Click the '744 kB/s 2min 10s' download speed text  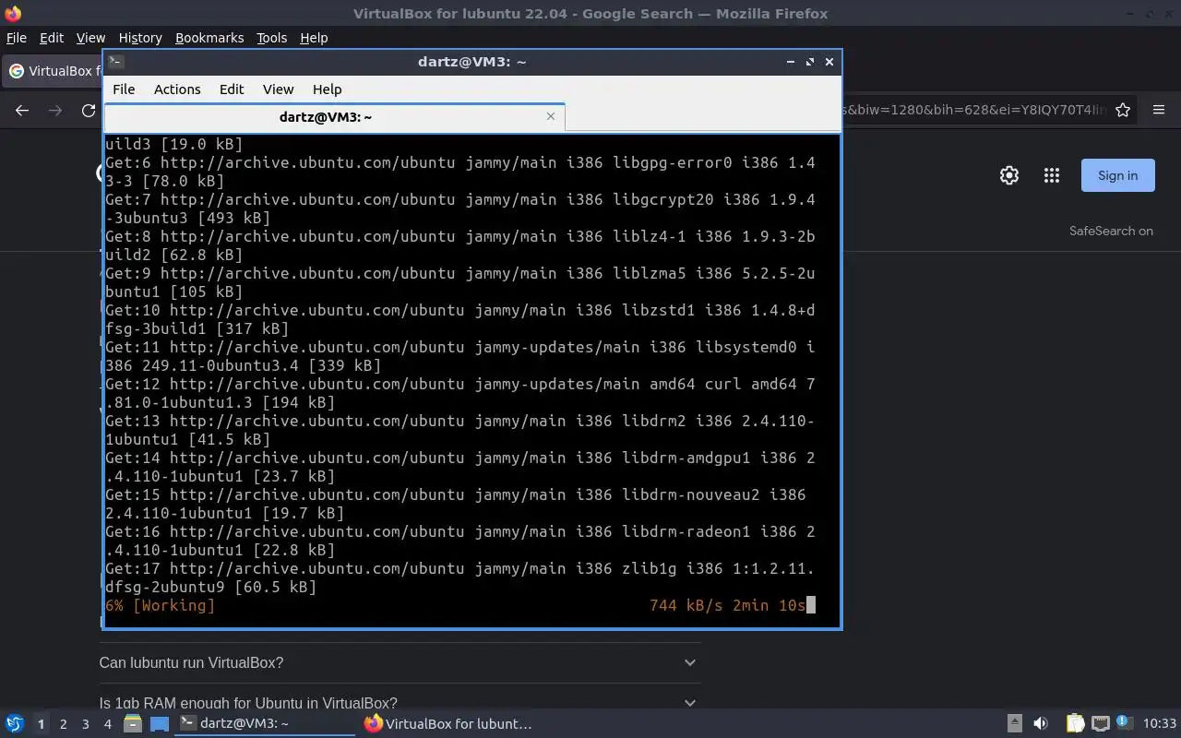click(x=727, y=605)
